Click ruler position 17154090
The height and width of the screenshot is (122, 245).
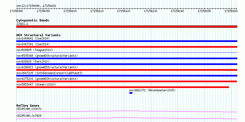pos(43,11)
